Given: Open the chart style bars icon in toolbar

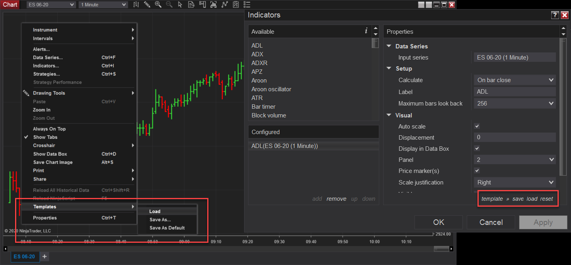Looking at the screenshot, I should tap(136, 4).
